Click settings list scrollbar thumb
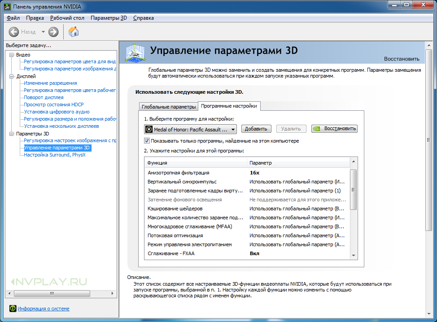The width and height of the screenshot is (437, 322). coord(354,189)
